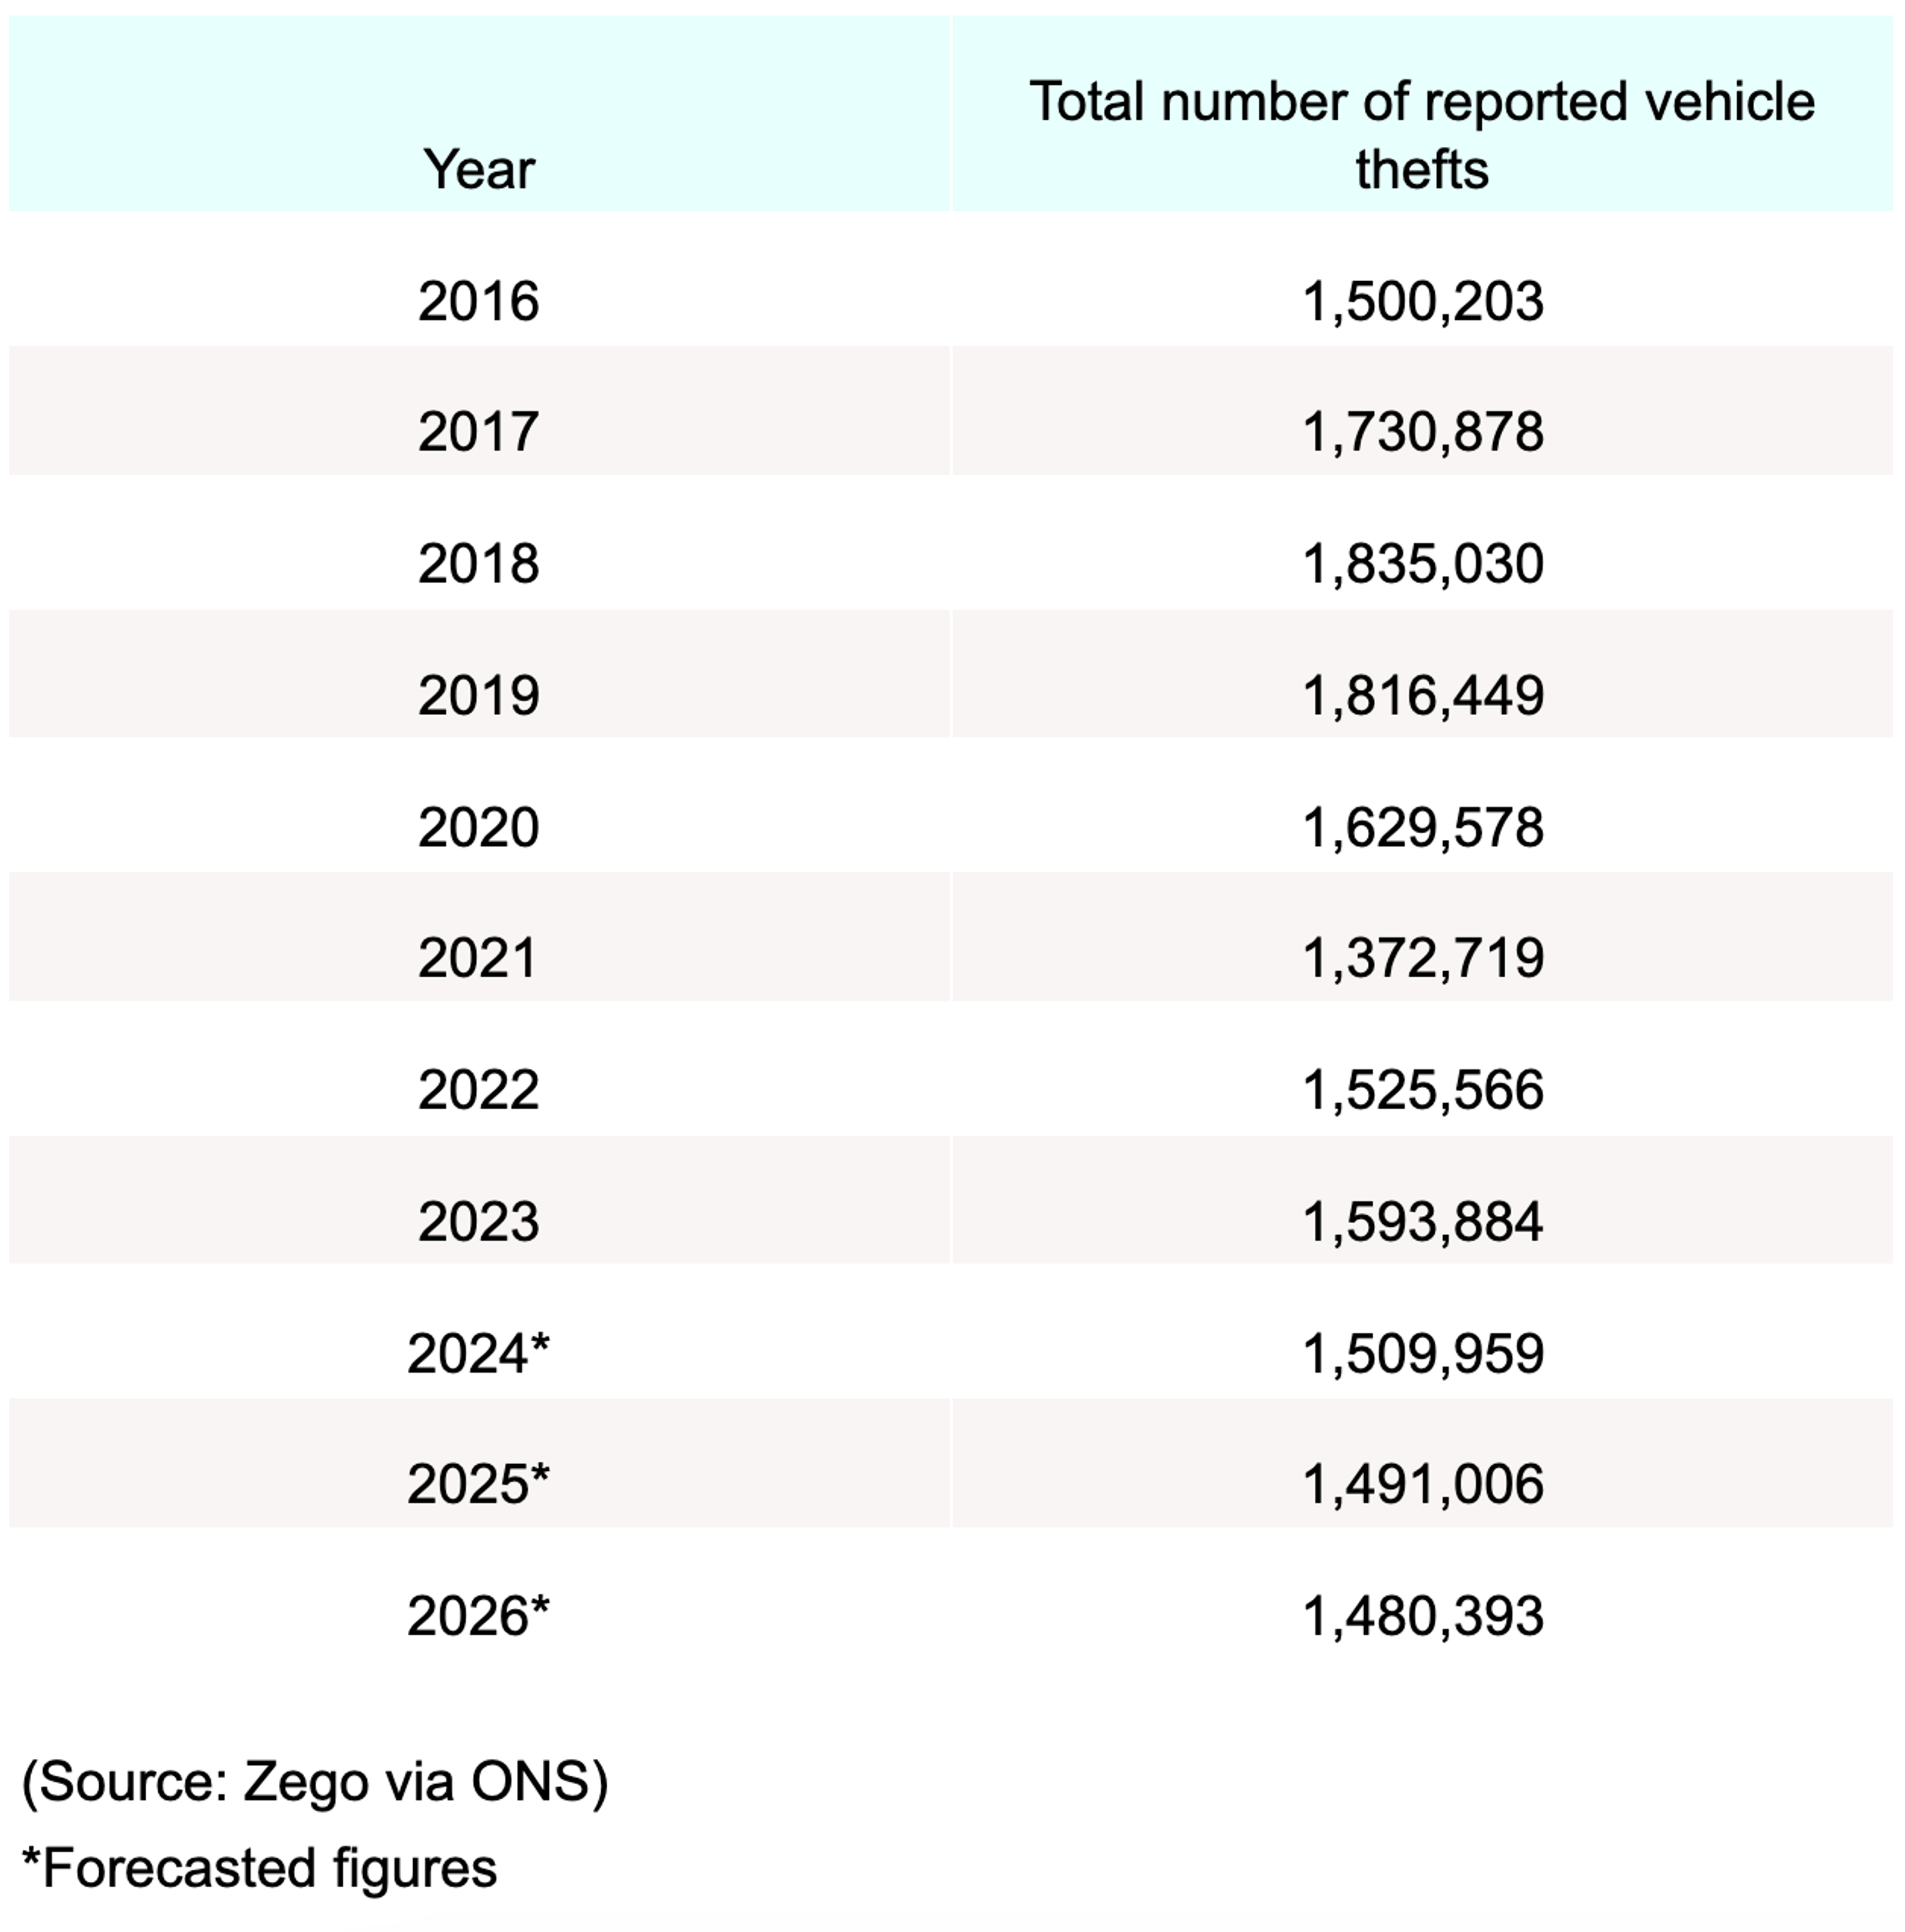Click the forecasted 2024* year cell
Screen dimensions: 1905x1932
[478, 1353]
